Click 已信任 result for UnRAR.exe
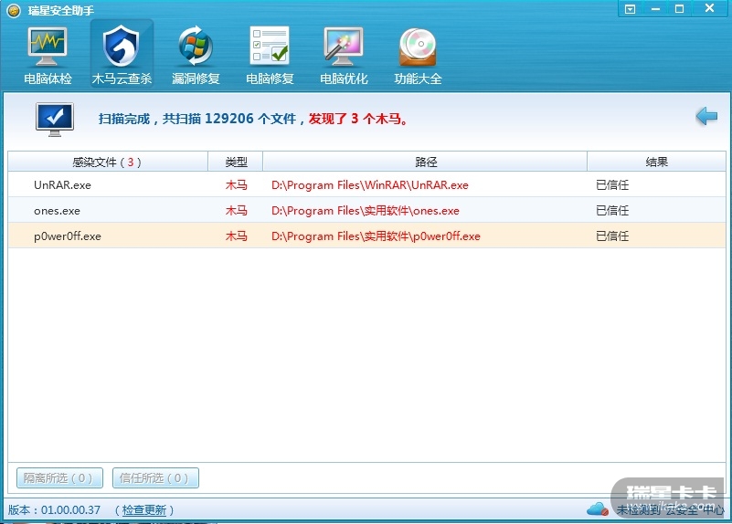The width and height of the screenshot is (732, 524). click(612, 185)
